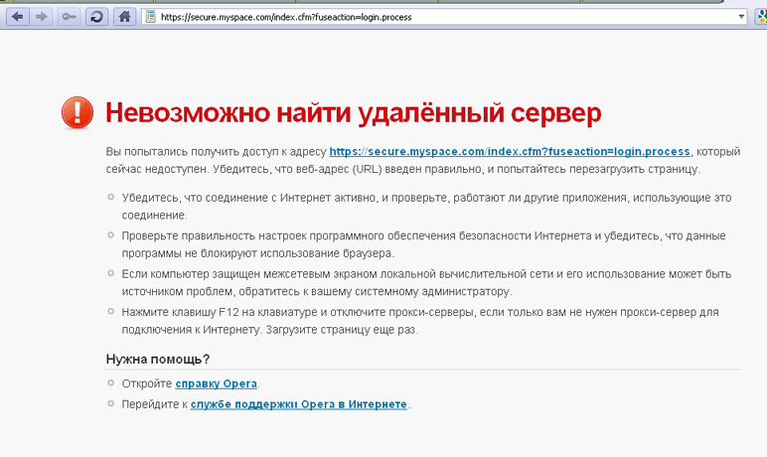Expand the address bar dropdown arrow
Image resolution: width=767 pixels, height=457 pixels.
point(741,17)
